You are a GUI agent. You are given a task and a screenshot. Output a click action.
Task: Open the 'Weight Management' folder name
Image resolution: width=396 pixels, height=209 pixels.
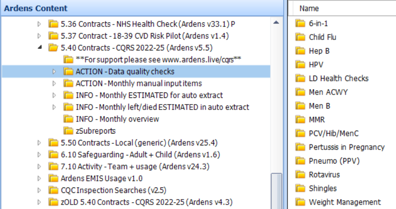coord(344,202)
